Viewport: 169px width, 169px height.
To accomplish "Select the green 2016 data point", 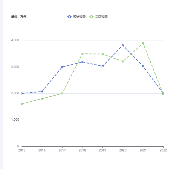I will pos(42,99).
